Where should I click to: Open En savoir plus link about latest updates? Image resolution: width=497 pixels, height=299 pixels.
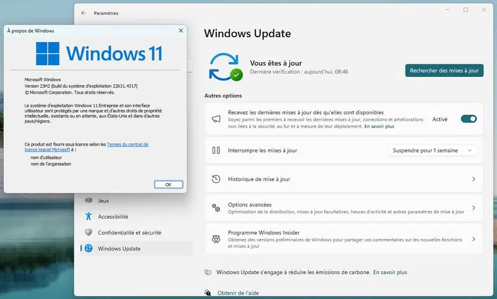point(379,127)
